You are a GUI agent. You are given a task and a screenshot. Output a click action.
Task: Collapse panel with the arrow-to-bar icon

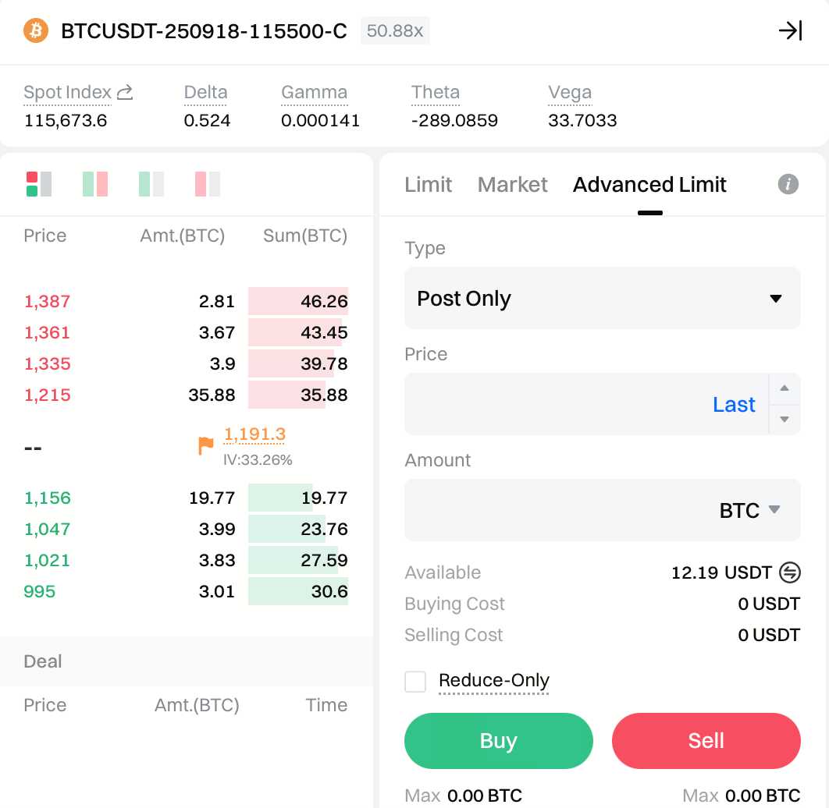790,30
